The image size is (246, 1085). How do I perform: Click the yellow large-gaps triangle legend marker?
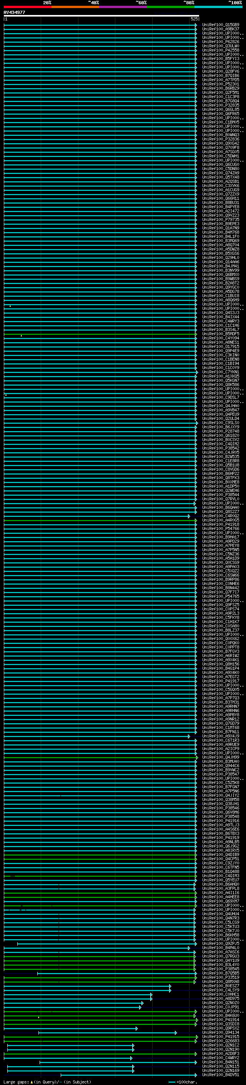(x=32, y=1082)
